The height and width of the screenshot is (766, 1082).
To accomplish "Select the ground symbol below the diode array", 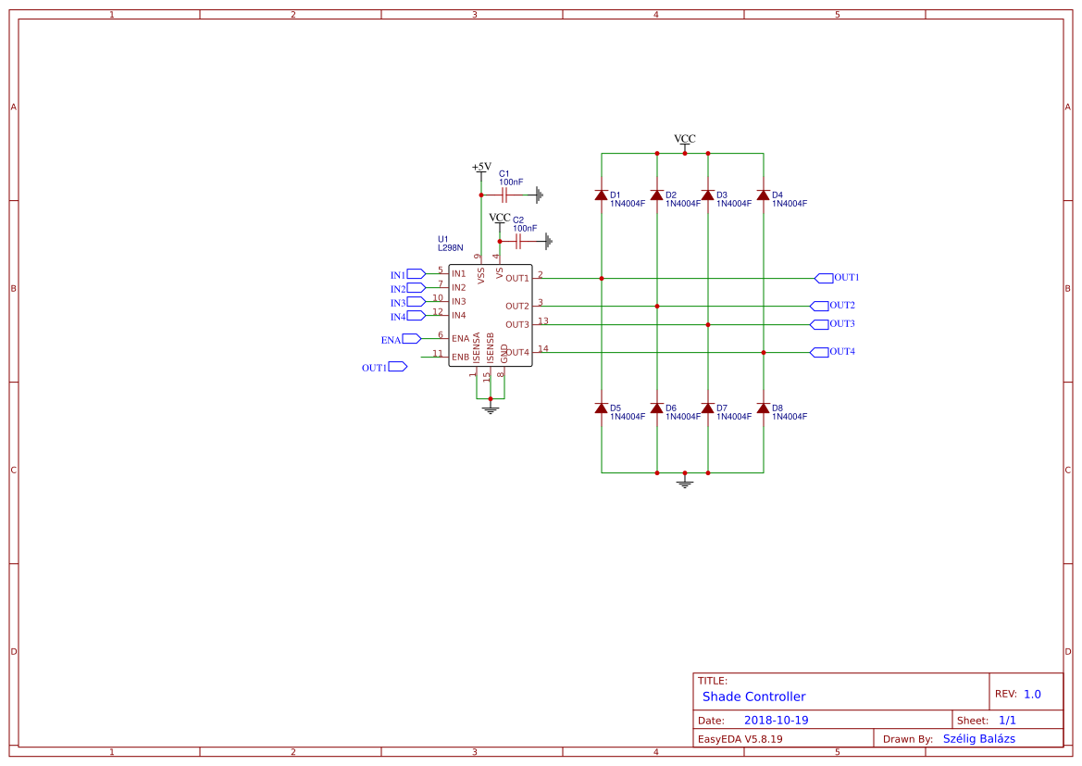I will coord(685,483).
